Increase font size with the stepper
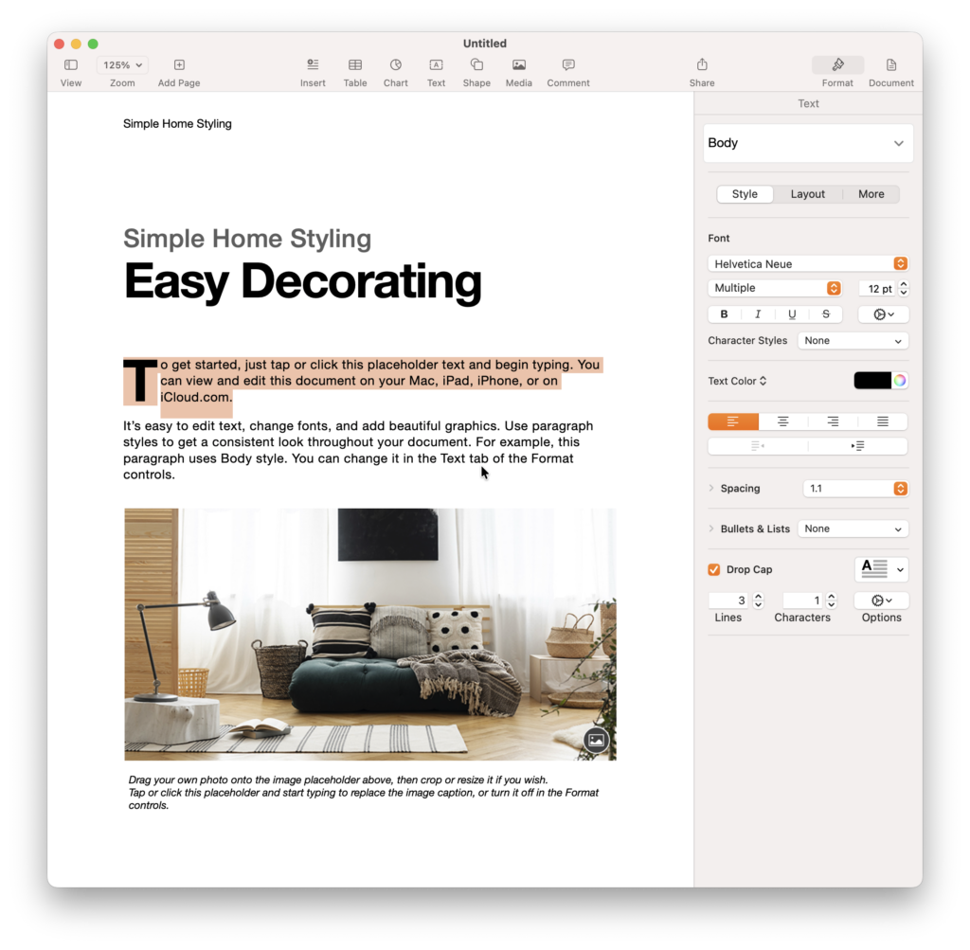The width and height of the screenshot is (970, 950). (x=901, y=284)
